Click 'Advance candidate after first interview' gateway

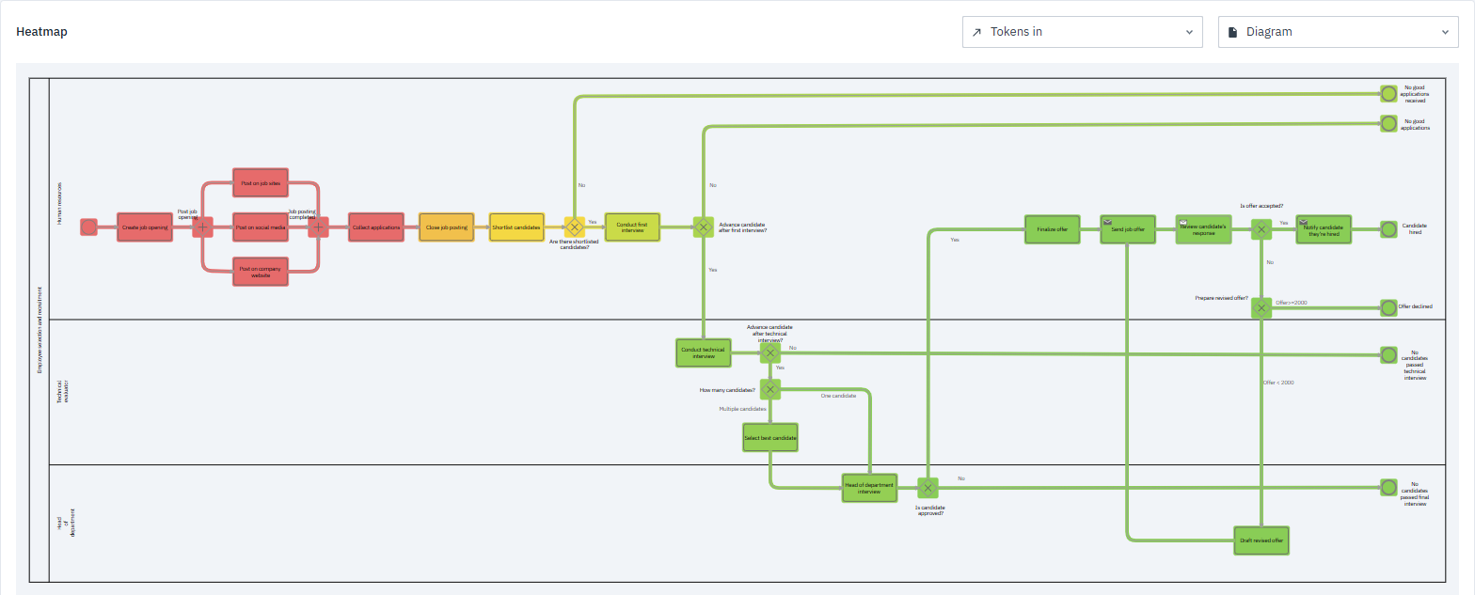pos(703,227)
